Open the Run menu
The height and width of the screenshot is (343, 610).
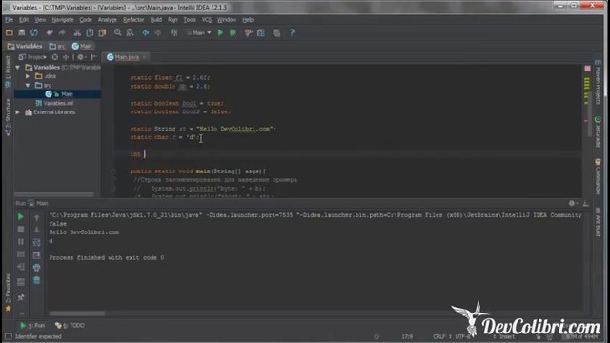tap(173, 20)
